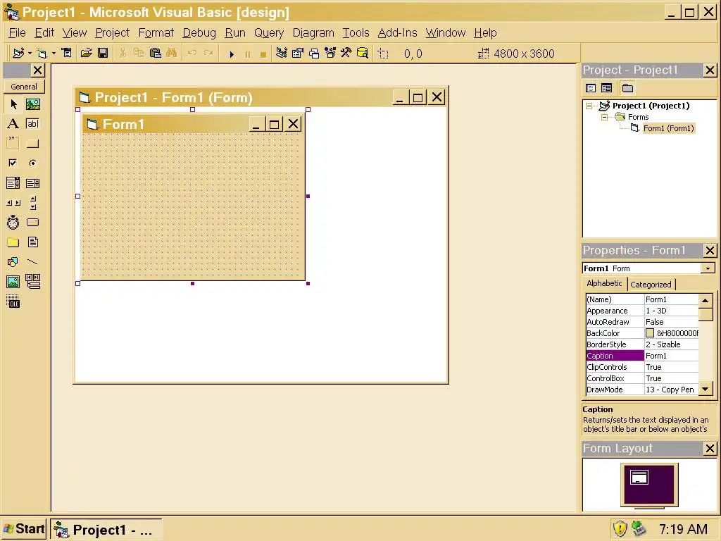
Task: Select the horizontal scroll bar control tool
Action: 13,202
